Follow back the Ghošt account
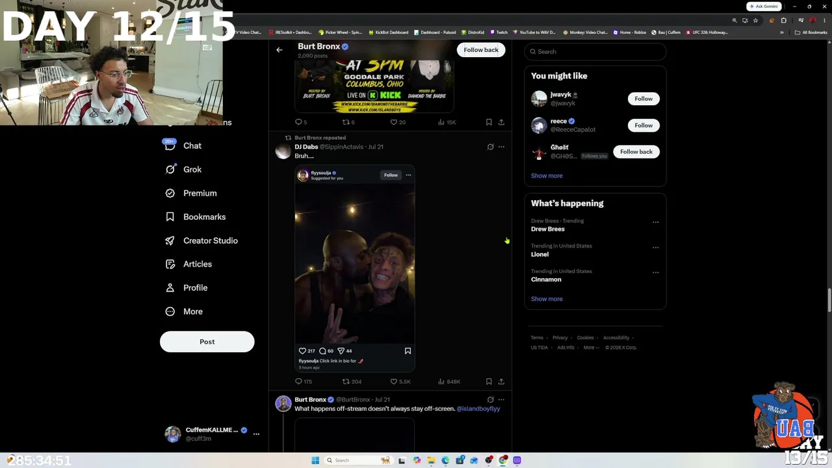 pos(636,152)
